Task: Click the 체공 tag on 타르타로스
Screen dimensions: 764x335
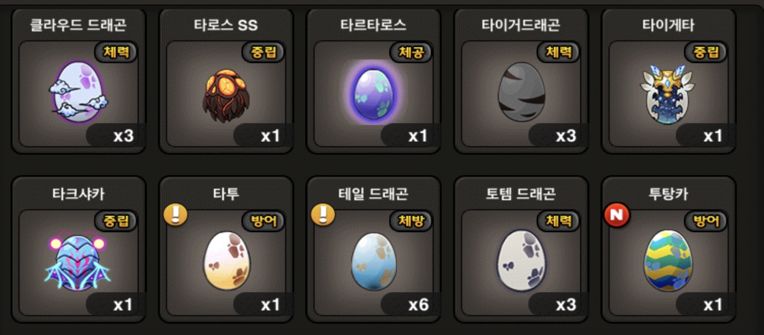Action: pos(411,52)
